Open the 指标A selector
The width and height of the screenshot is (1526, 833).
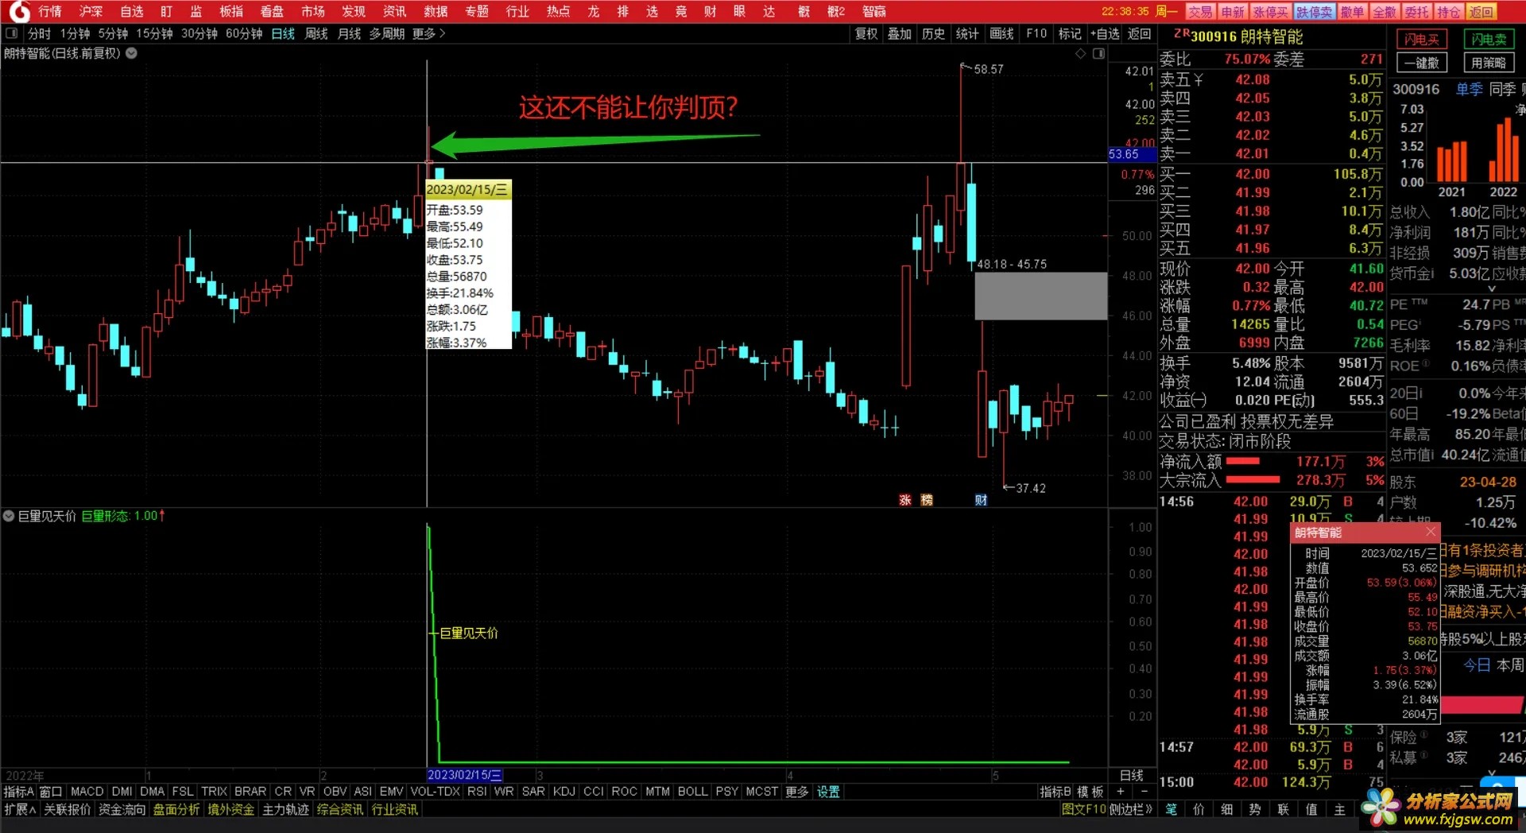(x=18, y=792)
